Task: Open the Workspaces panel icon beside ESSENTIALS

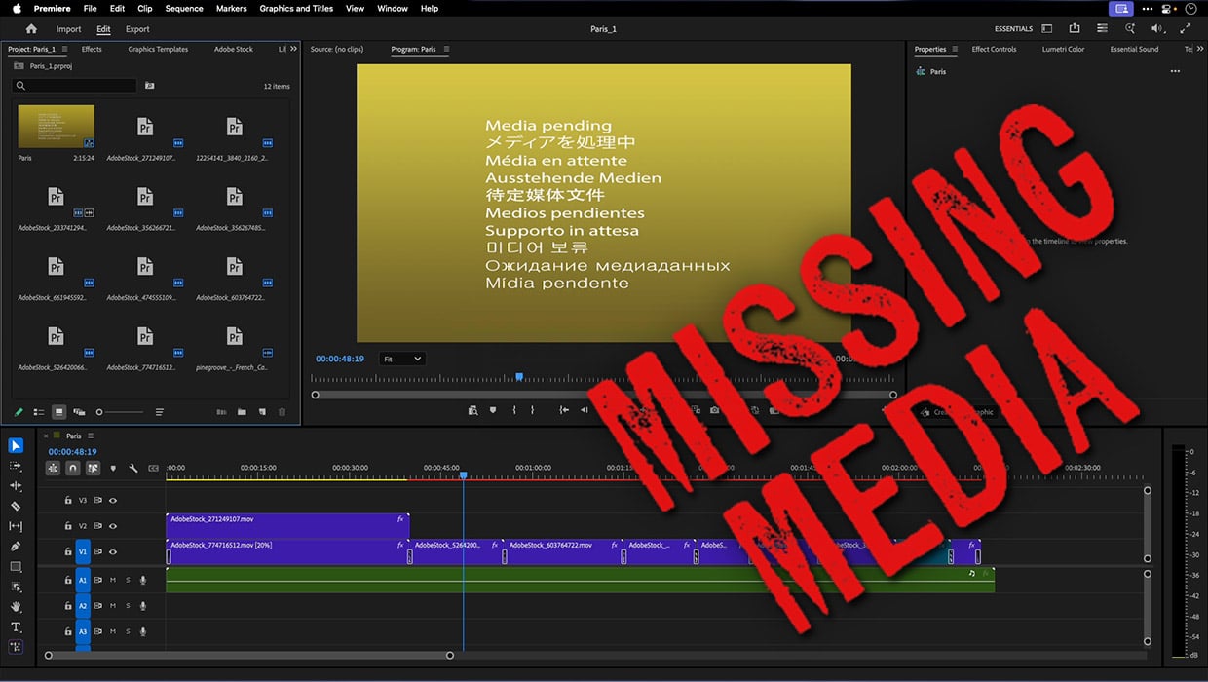Action: coord(1047,29)
